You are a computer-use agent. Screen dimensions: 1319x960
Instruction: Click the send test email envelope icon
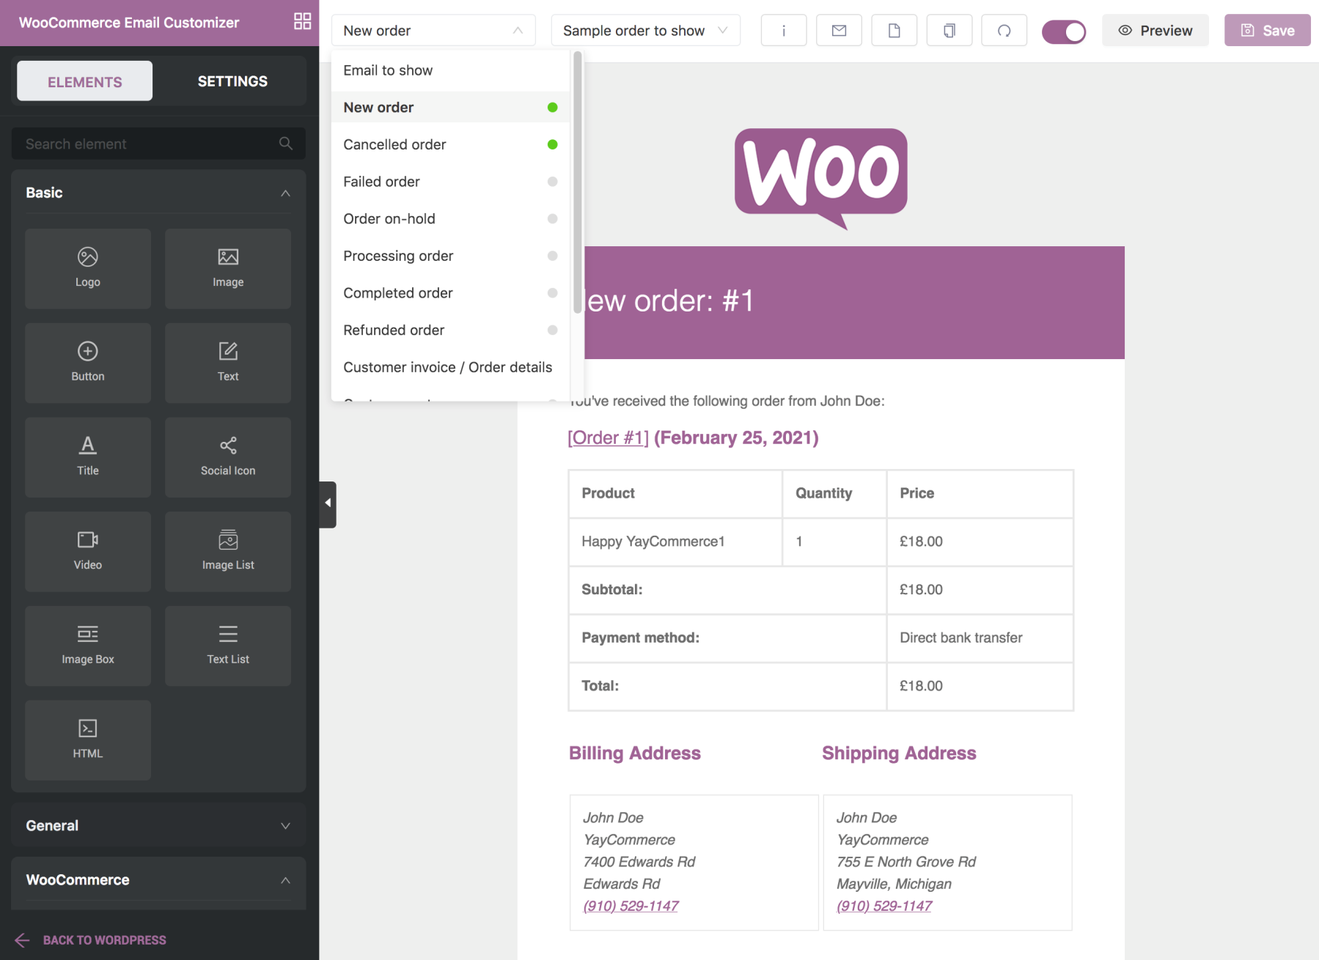click(839, 30)
